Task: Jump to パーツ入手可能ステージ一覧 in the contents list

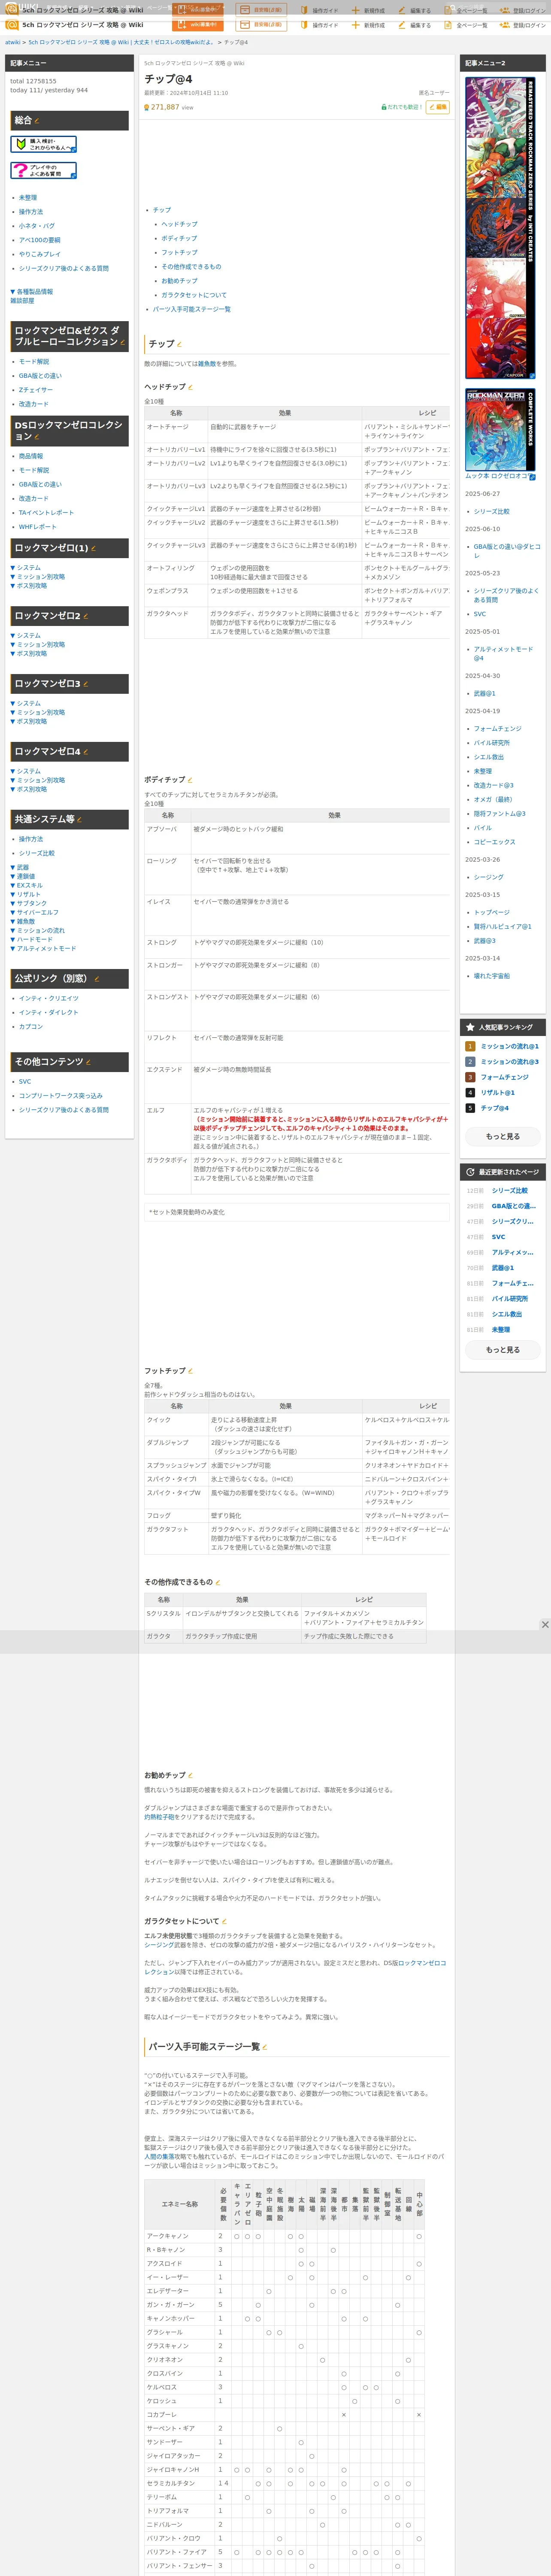Action: [x=191, y=309]
